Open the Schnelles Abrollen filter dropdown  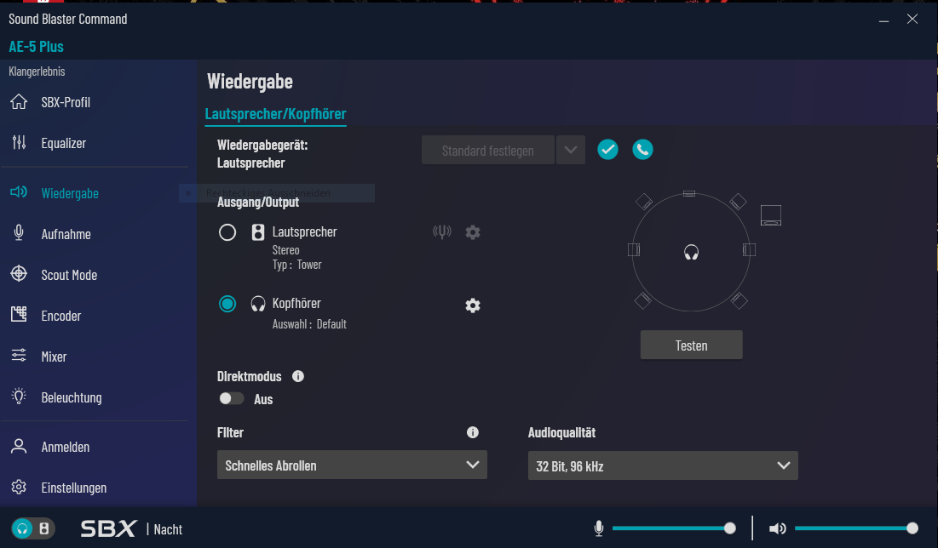tap(352, 465)
